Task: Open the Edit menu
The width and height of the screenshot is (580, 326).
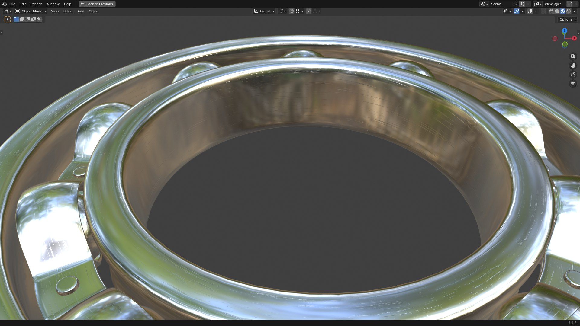Action: pos(23,4)
